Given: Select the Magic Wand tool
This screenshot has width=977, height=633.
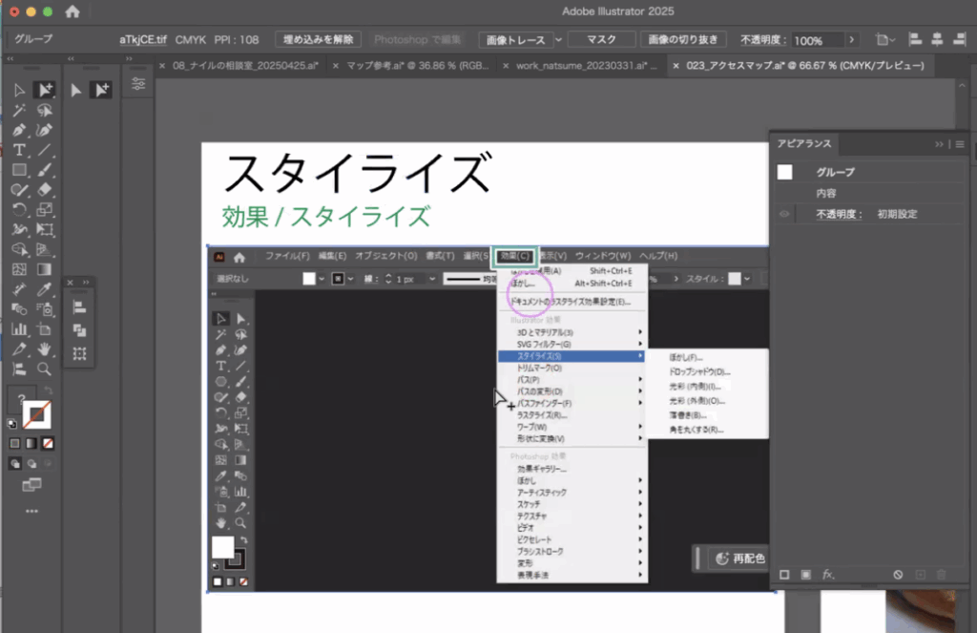Looking at the screenshot, I should point(19,110).
